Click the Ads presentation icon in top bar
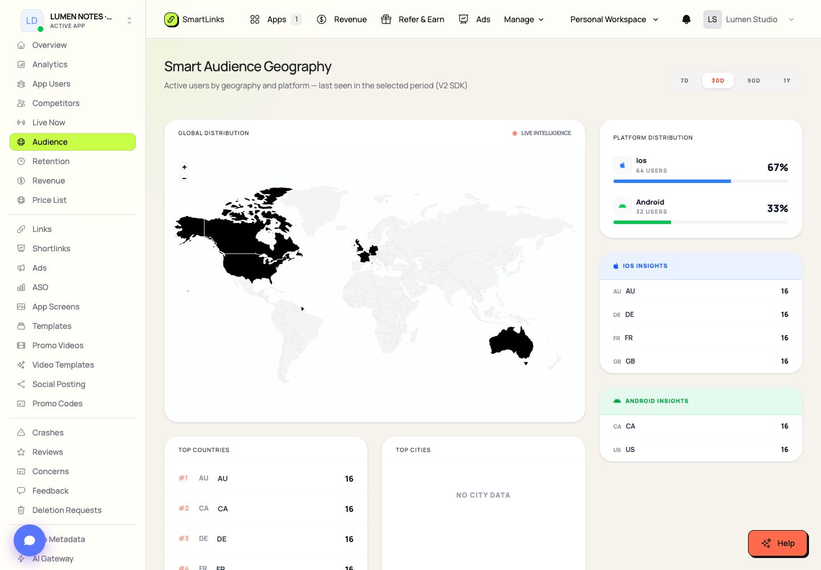The height and width of the screenshot is (570, 821). click(464, 19)
